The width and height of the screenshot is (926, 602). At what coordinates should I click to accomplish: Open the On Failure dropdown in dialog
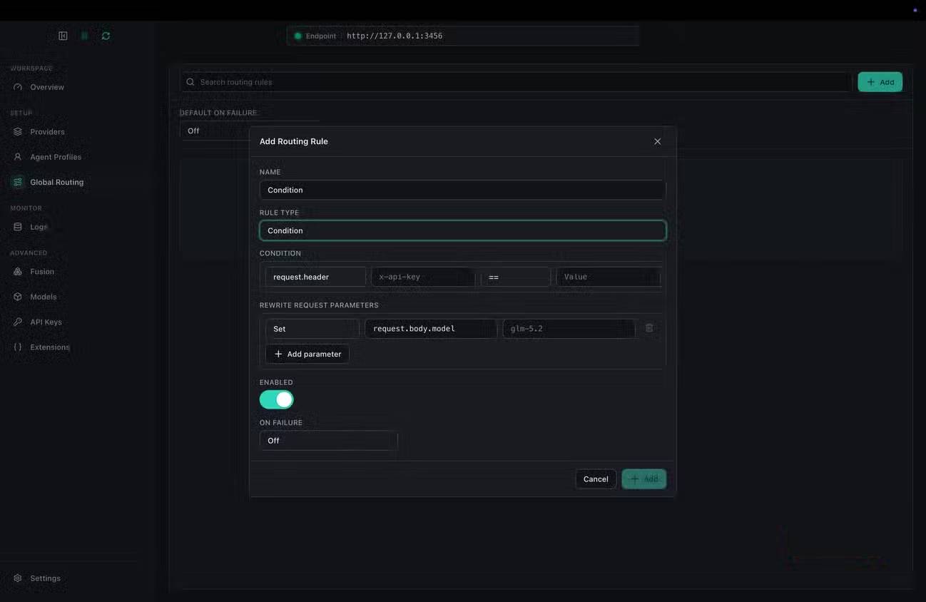point(328,441)
